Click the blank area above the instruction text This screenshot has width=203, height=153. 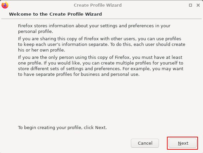101,101
